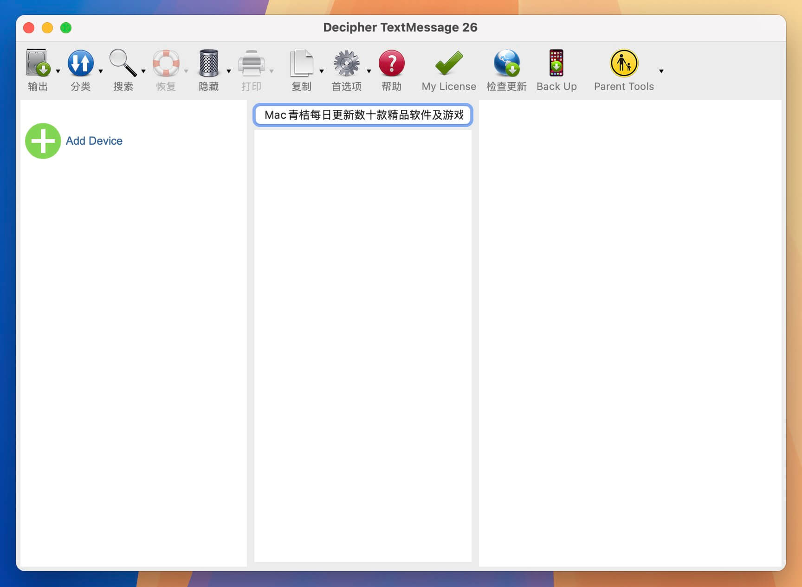802x587 pixels.
Task: Click 检查更新 check updates globe icon
Action: (506, 63)
